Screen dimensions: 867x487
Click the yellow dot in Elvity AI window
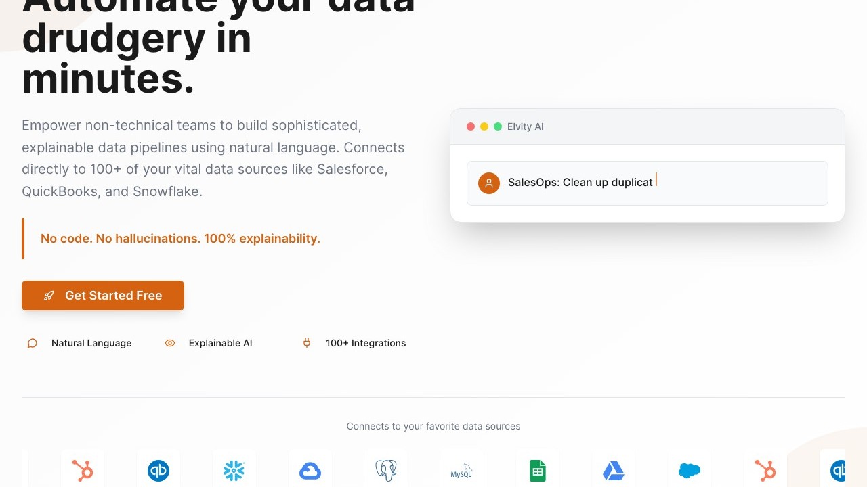click(484, 126)
